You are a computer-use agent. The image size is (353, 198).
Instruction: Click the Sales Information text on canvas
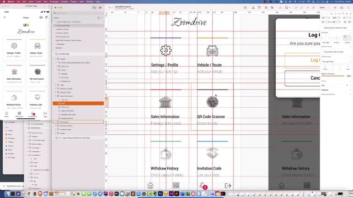click(165, 117)
